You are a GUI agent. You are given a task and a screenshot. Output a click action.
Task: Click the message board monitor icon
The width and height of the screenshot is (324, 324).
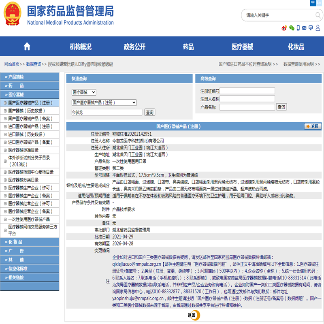click(311, 28)
